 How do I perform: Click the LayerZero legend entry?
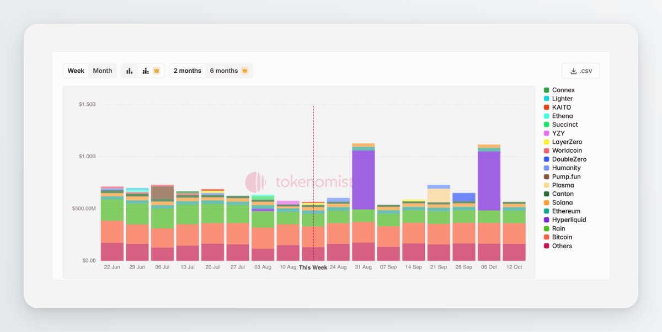click(x=563, y=142)
